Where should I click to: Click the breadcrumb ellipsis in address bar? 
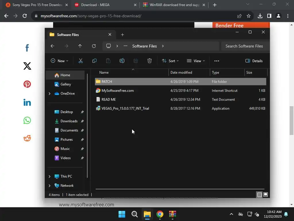click(x=125, y=46)
